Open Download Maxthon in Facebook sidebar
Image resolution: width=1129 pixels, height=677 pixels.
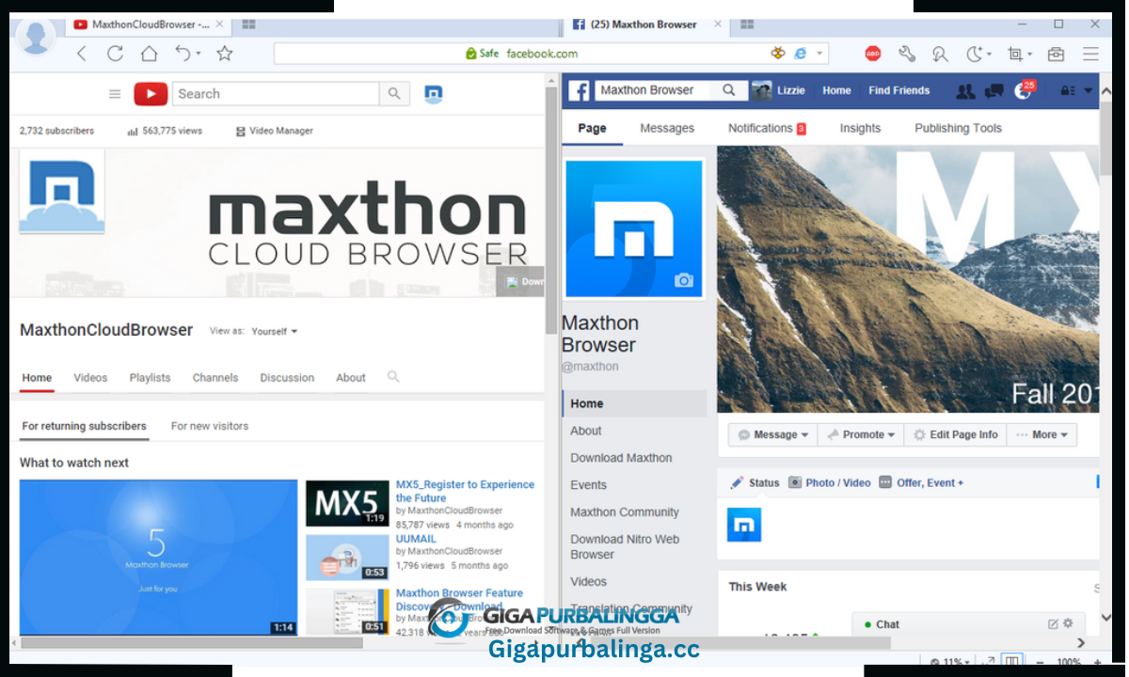click(621, 458)
